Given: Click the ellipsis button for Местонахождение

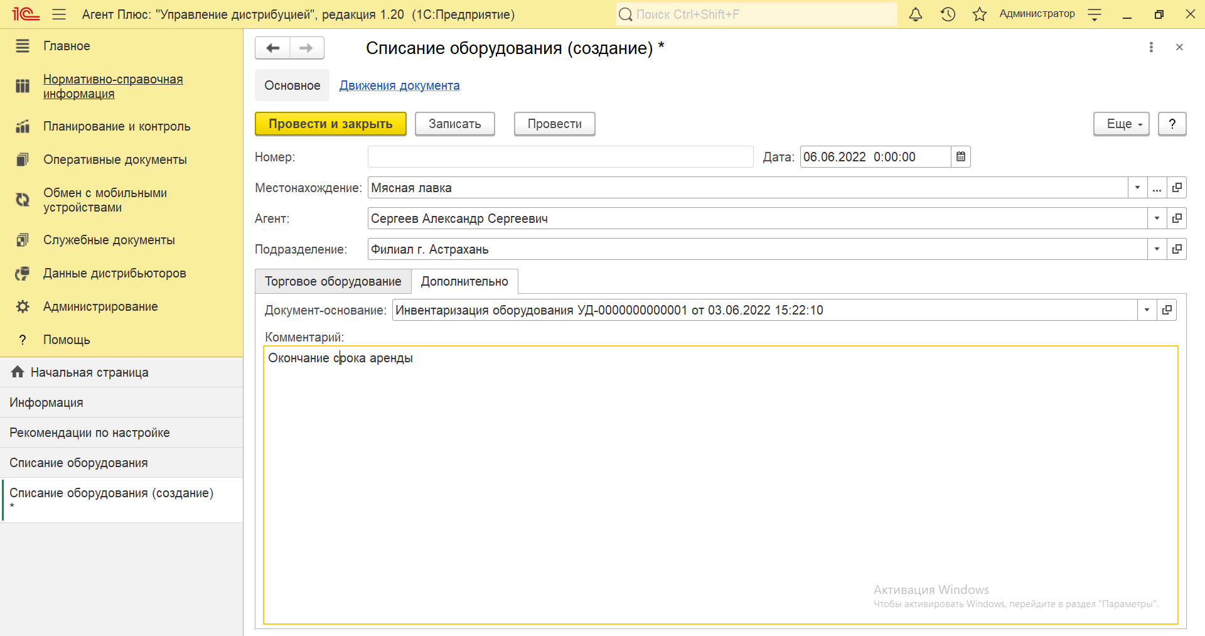Looking at the screenshot, I should 1157,188.
